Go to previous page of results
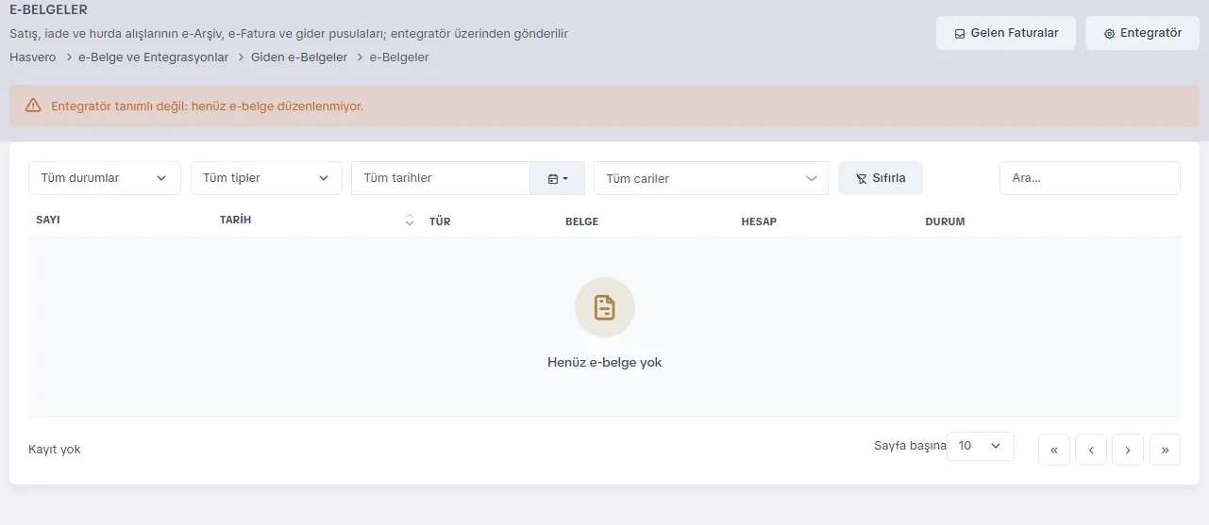The width and height of the screenshot is (1209, 525). (1091, 450)
